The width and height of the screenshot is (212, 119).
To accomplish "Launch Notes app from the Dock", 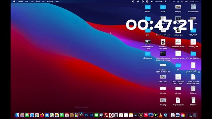I will [131, 115].
